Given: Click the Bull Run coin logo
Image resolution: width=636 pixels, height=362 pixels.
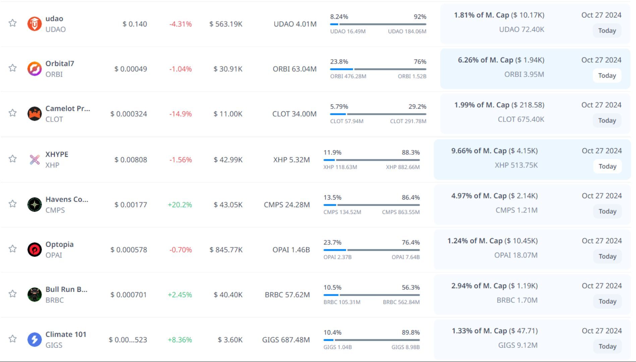Looking at the screenshot, I should click(x=34, y=295).
